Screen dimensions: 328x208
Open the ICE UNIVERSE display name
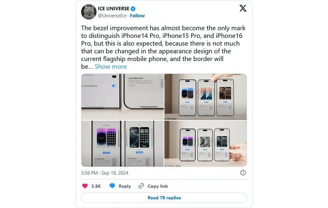[x=114, y=8]
